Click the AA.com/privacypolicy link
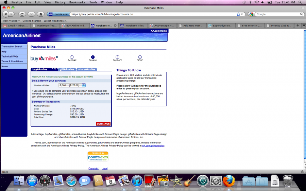This screenshot has width=306, height=191. (x=153, y=145)
